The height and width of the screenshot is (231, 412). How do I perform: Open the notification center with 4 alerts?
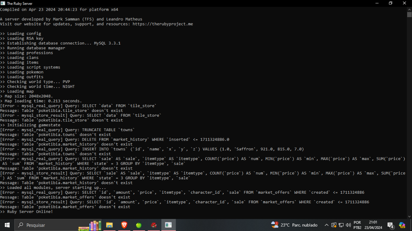(391, 225)
